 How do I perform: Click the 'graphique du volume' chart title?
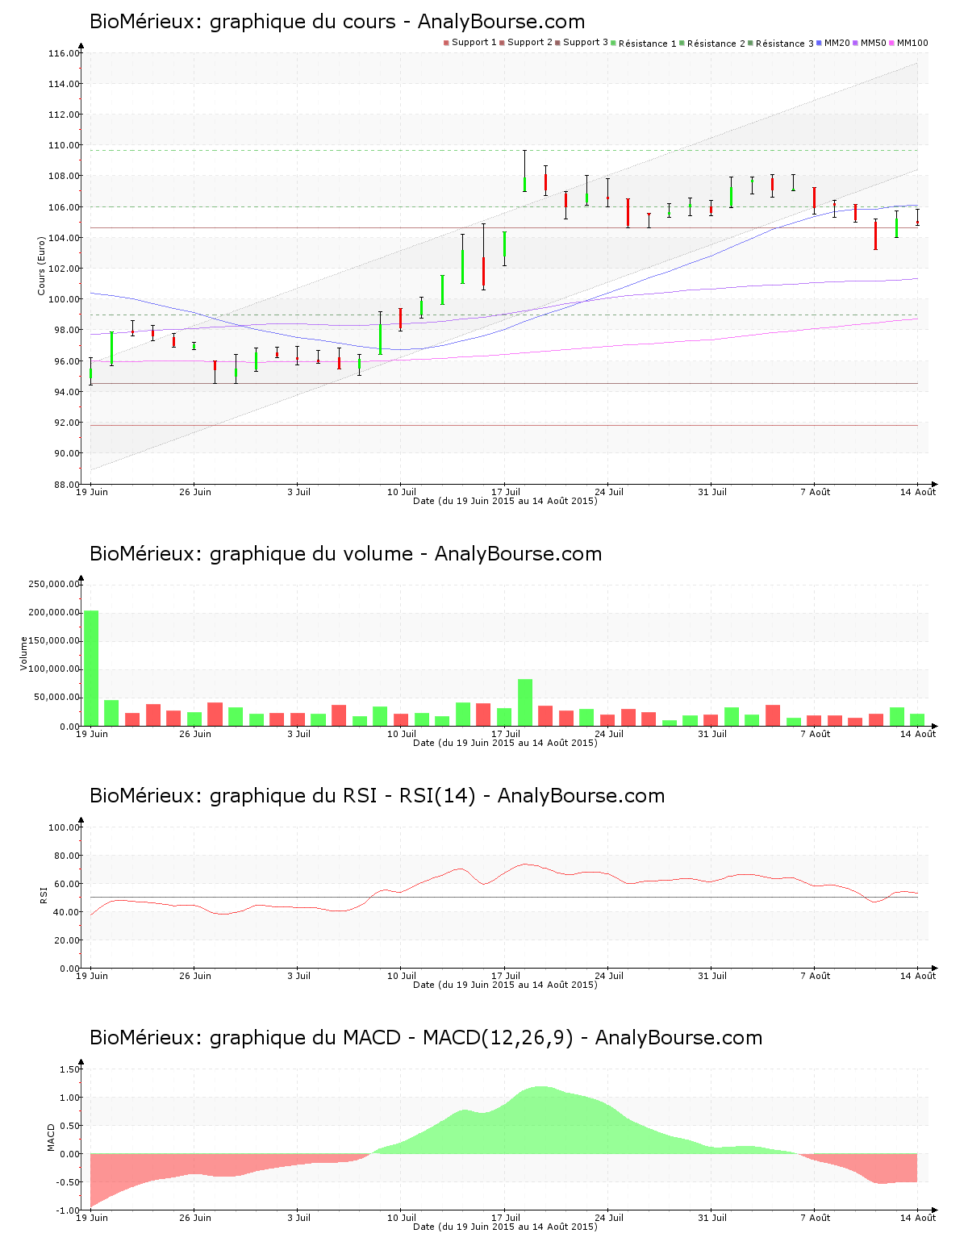[x=345, y=554]
